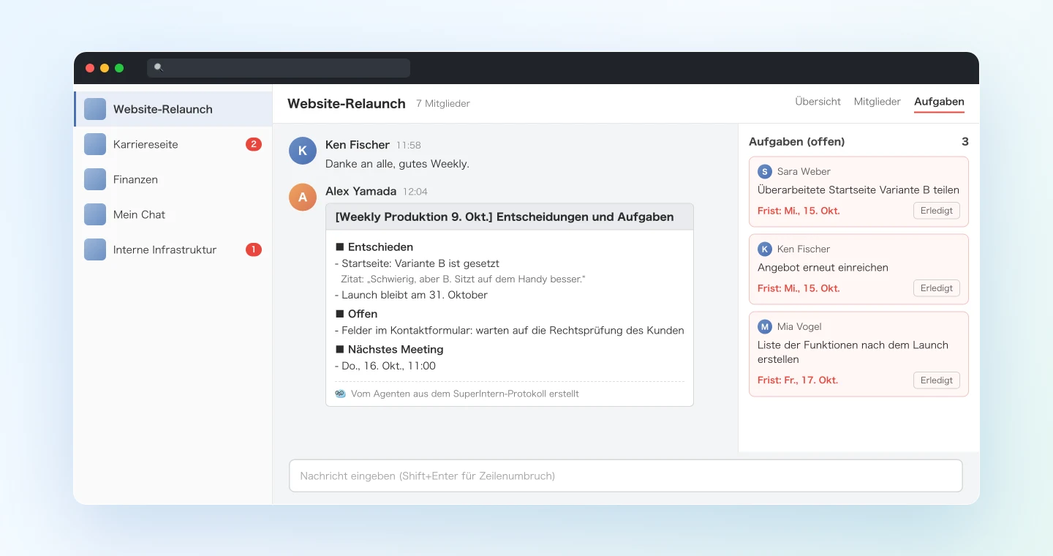
Task: Click the Karriereseite channel icon
Action: 95,144
